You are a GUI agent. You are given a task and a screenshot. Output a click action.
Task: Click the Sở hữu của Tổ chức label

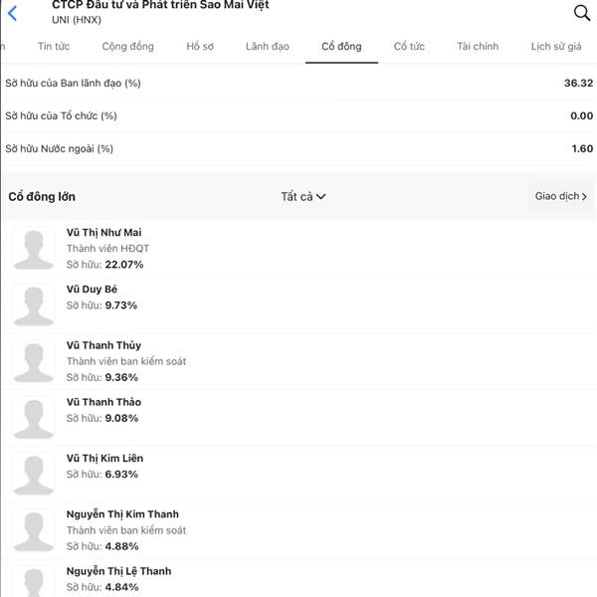coord(61,115)
